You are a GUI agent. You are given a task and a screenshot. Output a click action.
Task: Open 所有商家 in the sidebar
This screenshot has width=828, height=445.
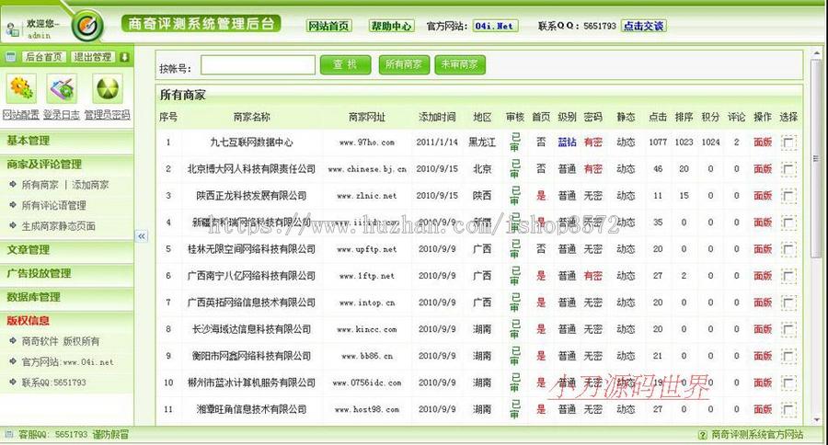point(40,185)
